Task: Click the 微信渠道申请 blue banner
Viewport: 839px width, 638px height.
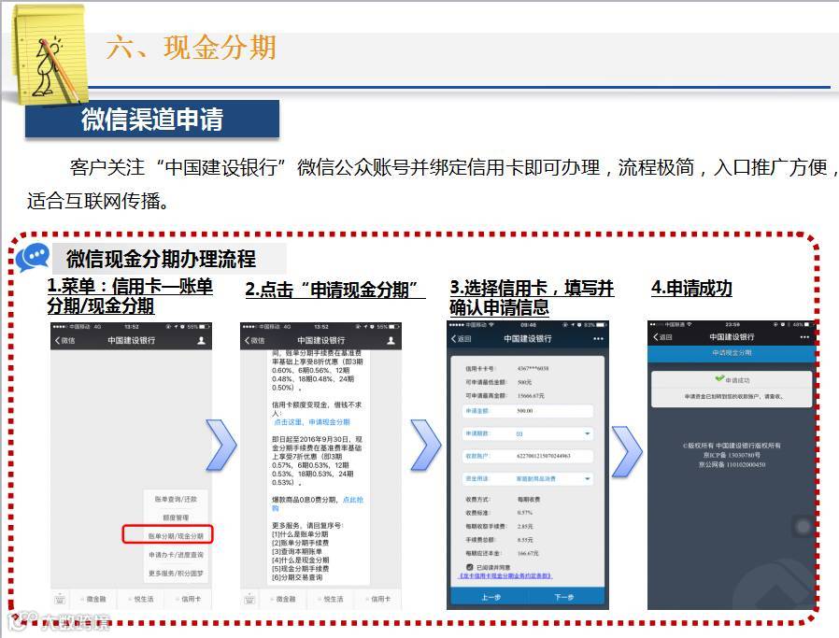Action: coord(152,119)
